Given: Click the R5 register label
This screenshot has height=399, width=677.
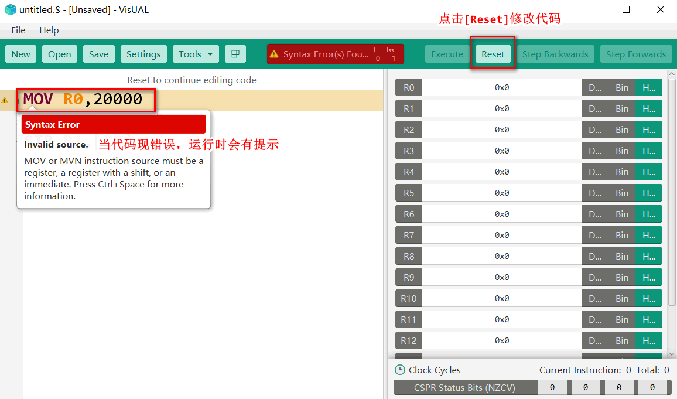Looking at the screenshot, I should pos(408,193).
